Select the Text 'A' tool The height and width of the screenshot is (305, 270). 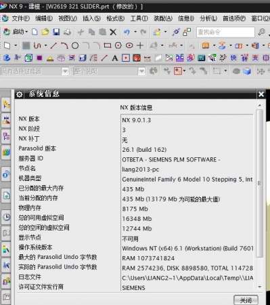click(115, 58)
